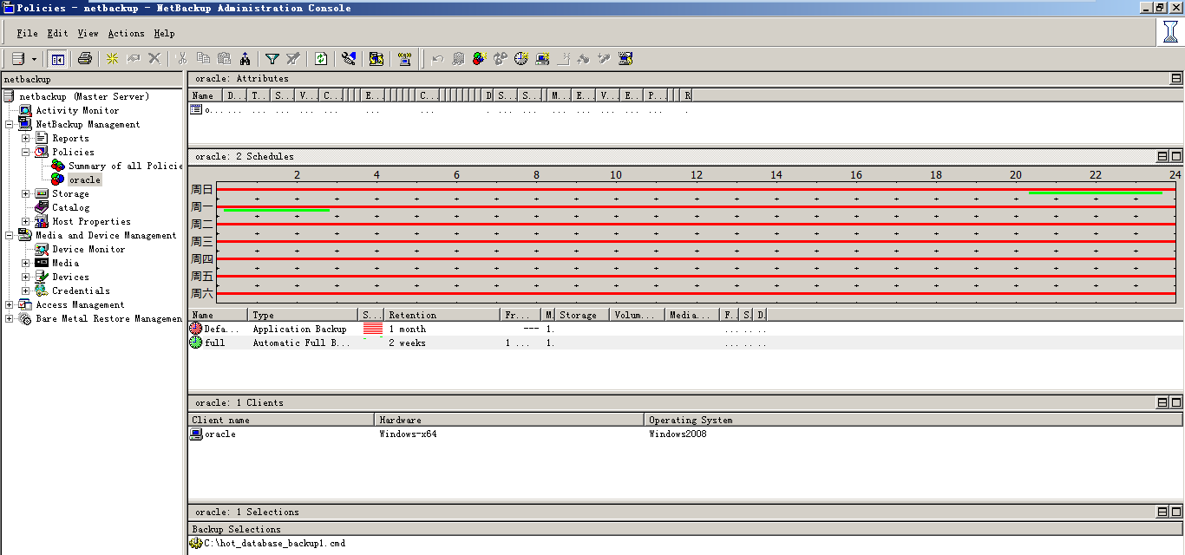Expand the Access Management tree node
1185x555 pixels.
tap(10, 304)
